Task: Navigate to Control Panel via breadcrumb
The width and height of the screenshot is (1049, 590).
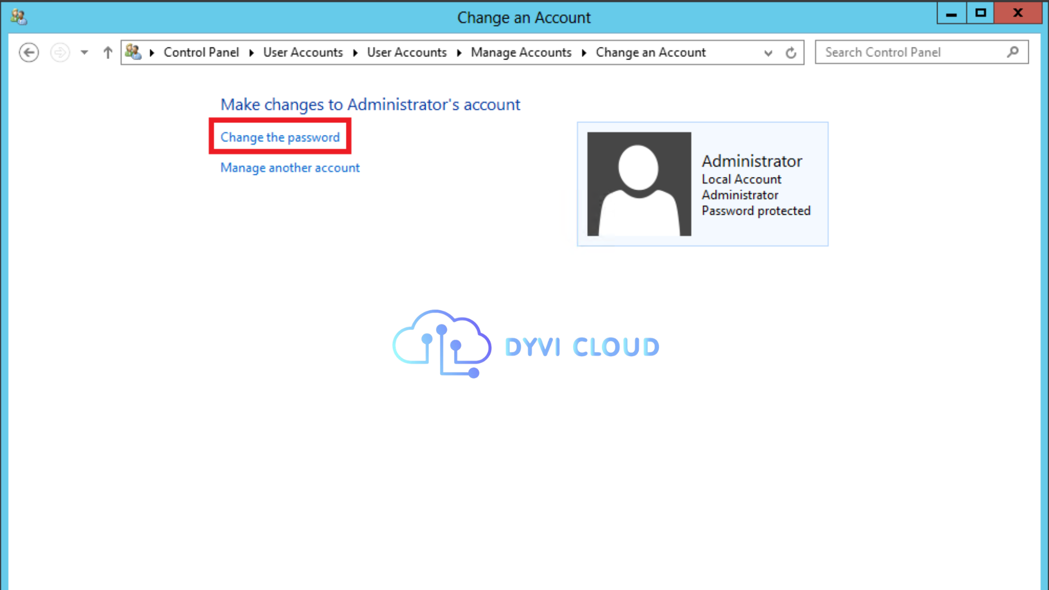Action: tap(201, 52)
